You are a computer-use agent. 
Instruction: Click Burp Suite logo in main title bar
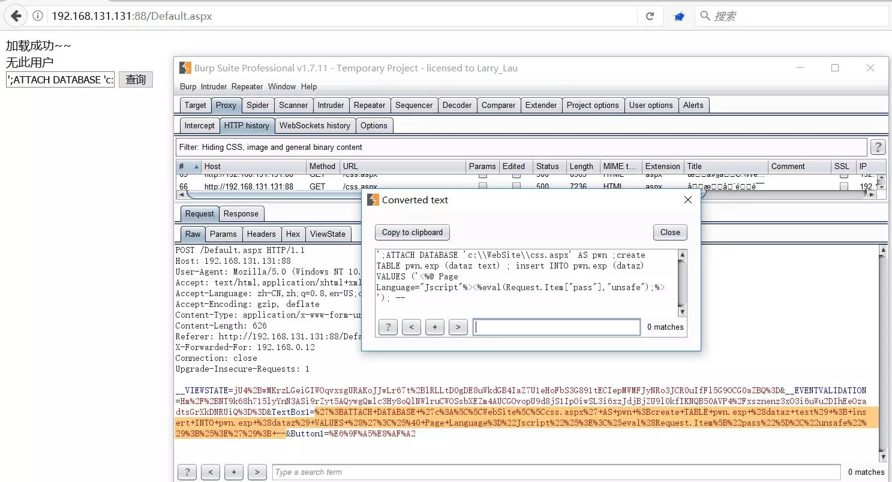(x=185, y=68)
